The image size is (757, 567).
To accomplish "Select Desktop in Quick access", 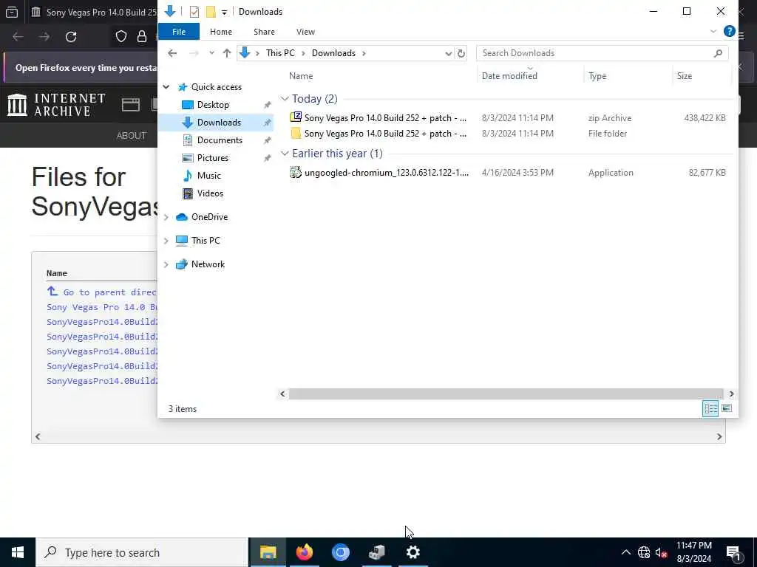I will click(213, 105).
